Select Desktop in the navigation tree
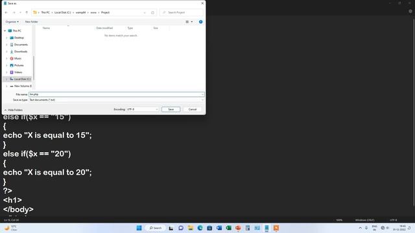Screen dimensions: 415x233 pyautogui.click(x=19, y=38)
